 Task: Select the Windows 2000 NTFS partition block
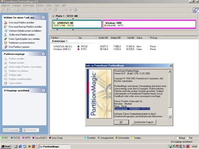click(149, 24)
